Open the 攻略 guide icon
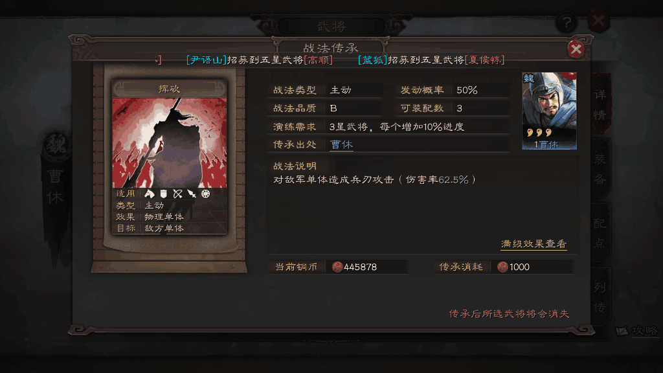This screenshot has width=663, height=373. [x=637, y=330]
